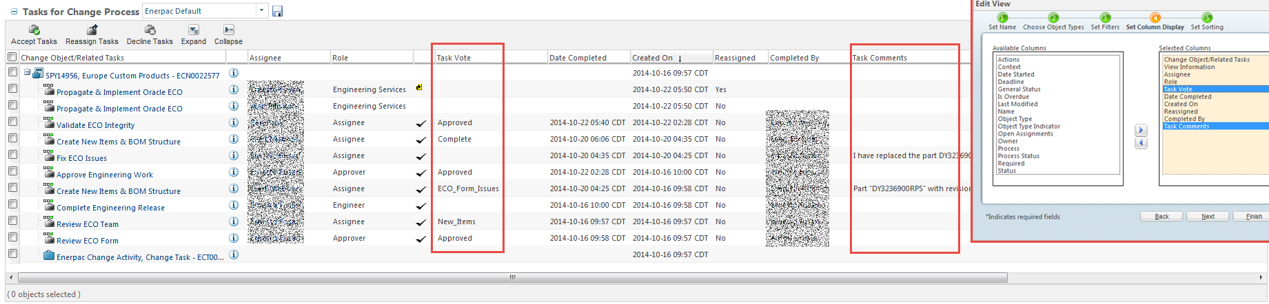Click the checkmark icon in the Review ECO Team row

(420, 223)
